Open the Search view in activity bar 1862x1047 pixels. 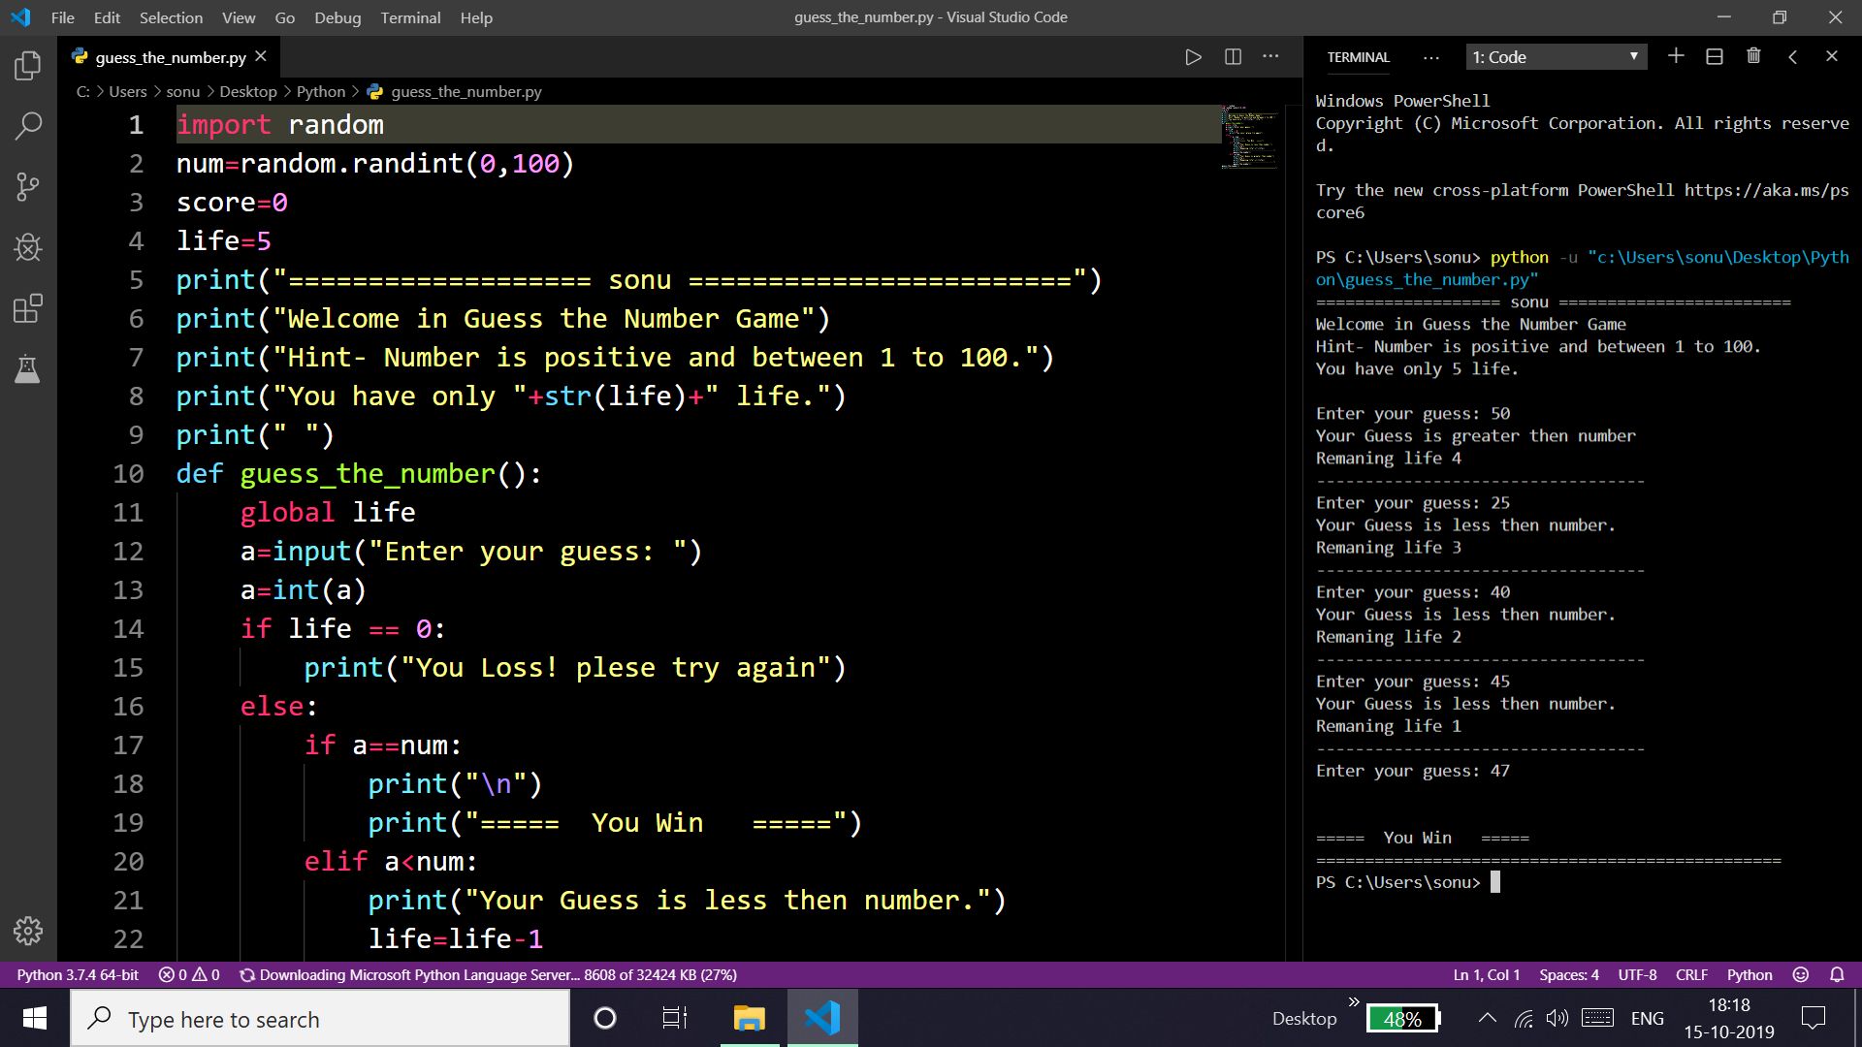28,126
